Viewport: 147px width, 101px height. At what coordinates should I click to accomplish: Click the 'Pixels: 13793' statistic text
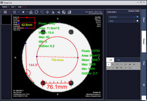pyautogui.click(x=90, y=51)
